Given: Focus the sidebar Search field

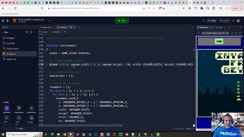Looking at the screenshot, I should [x=19, y=27].
